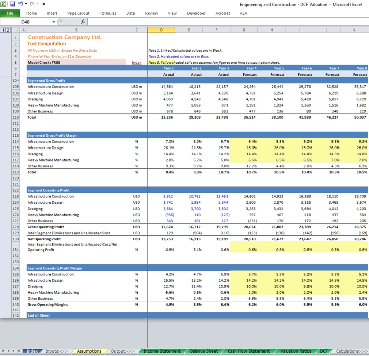Click previous sheet navigation arrow
The image size is (369, 356).
coord(8,351)
